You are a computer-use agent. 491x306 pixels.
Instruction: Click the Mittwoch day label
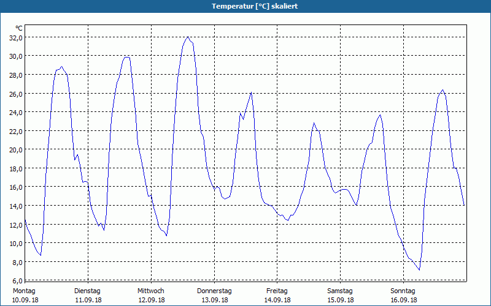point(150,291)
